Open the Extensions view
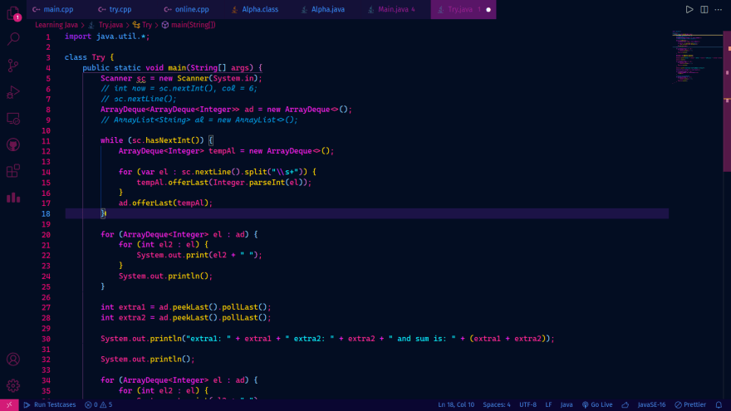 (x=13, y=171)
